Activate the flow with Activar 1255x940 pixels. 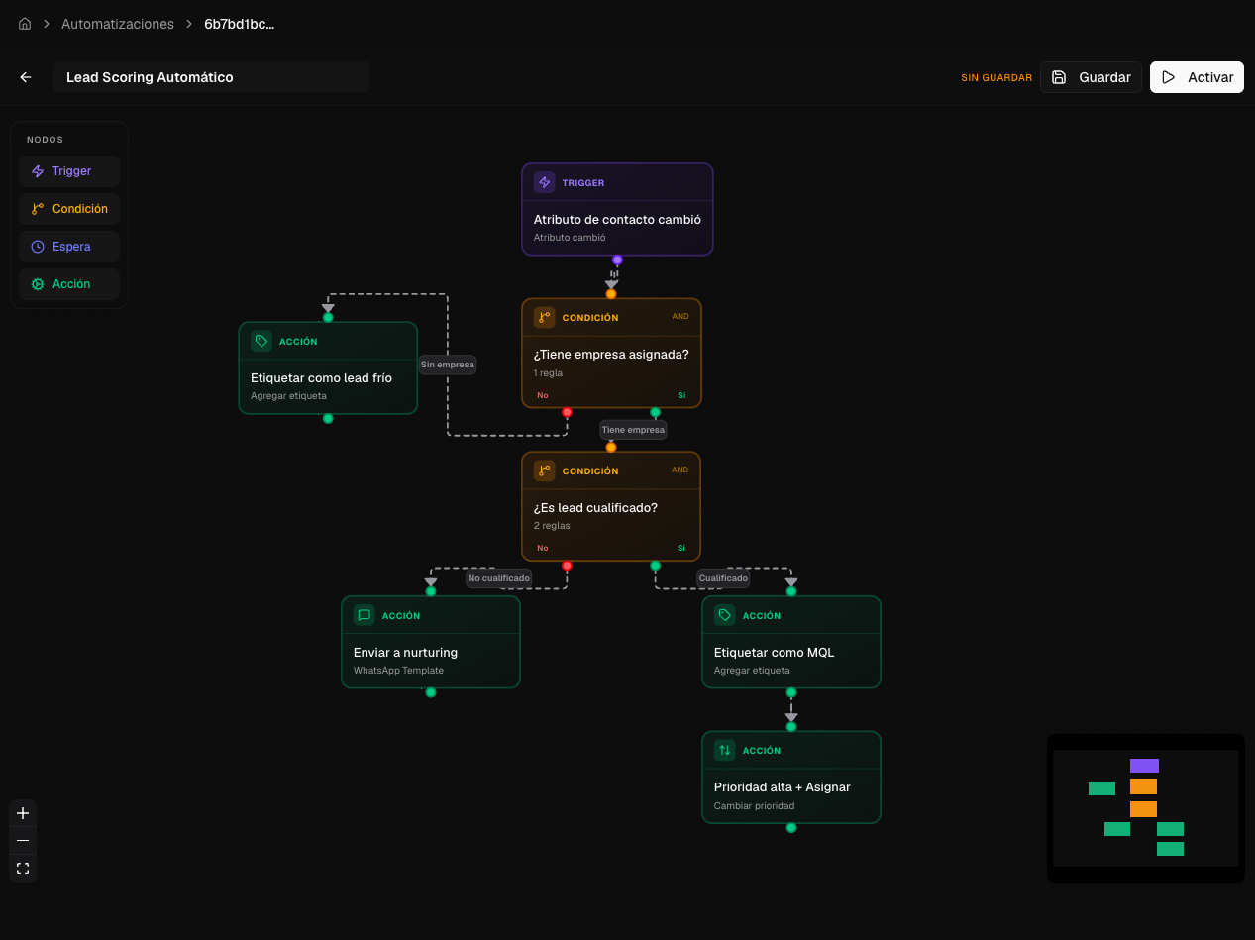(1197, 76)
